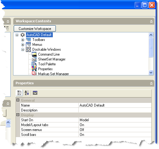159x149 pixels.
Task: Click the Markup Set Manager icon
Action: click(34, 73)
